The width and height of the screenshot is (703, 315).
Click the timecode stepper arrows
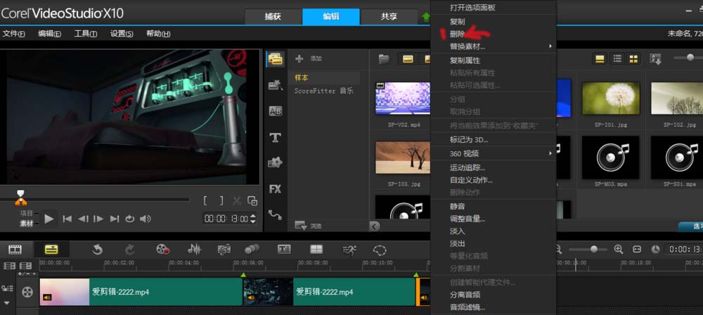253,219
